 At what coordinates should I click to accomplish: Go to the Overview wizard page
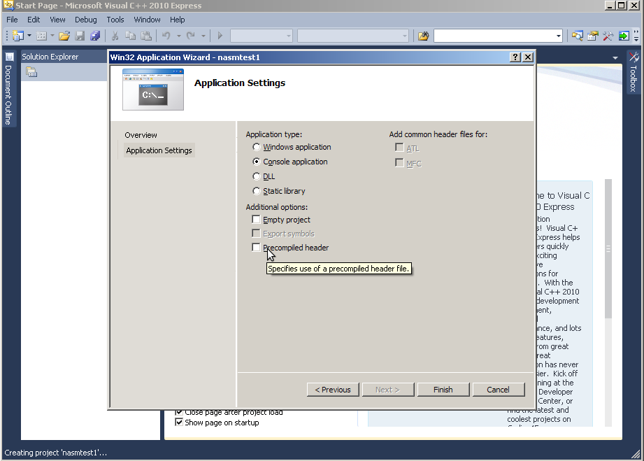(x=141, y=135)
